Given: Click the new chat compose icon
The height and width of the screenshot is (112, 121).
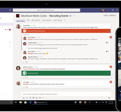Looking at the screenshot, I should (10, 10).
